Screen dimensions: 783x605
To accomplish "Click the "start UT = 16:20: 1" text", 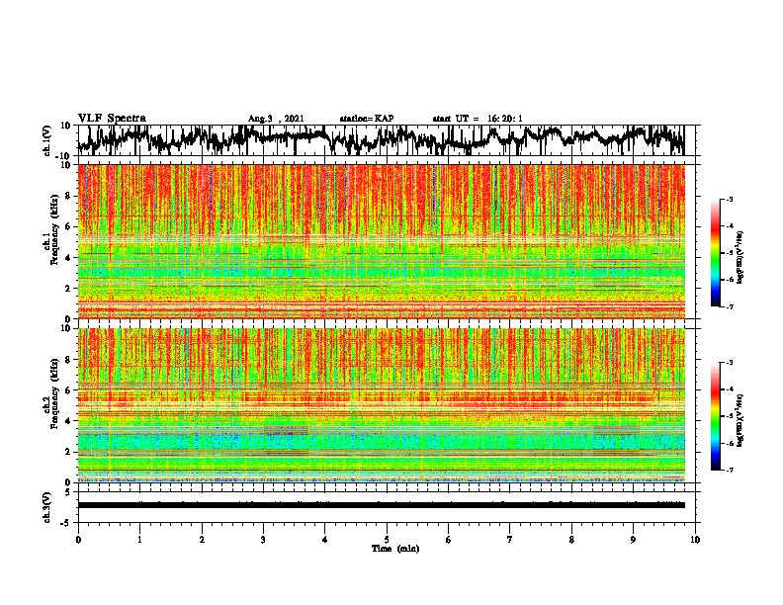I will 477,119.
